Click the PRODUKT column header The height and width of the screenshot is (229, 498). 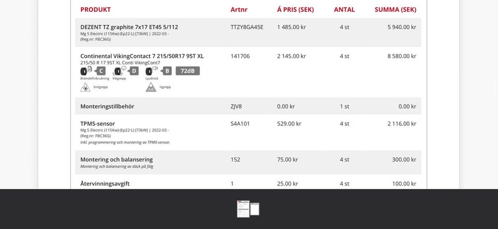(x=95, y=9)
